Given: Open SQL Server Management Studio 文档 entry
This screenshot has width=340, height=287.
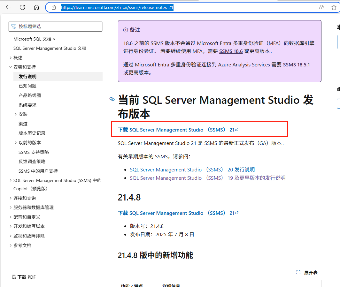Looking at the screenshot, I should tap(50, 48).
